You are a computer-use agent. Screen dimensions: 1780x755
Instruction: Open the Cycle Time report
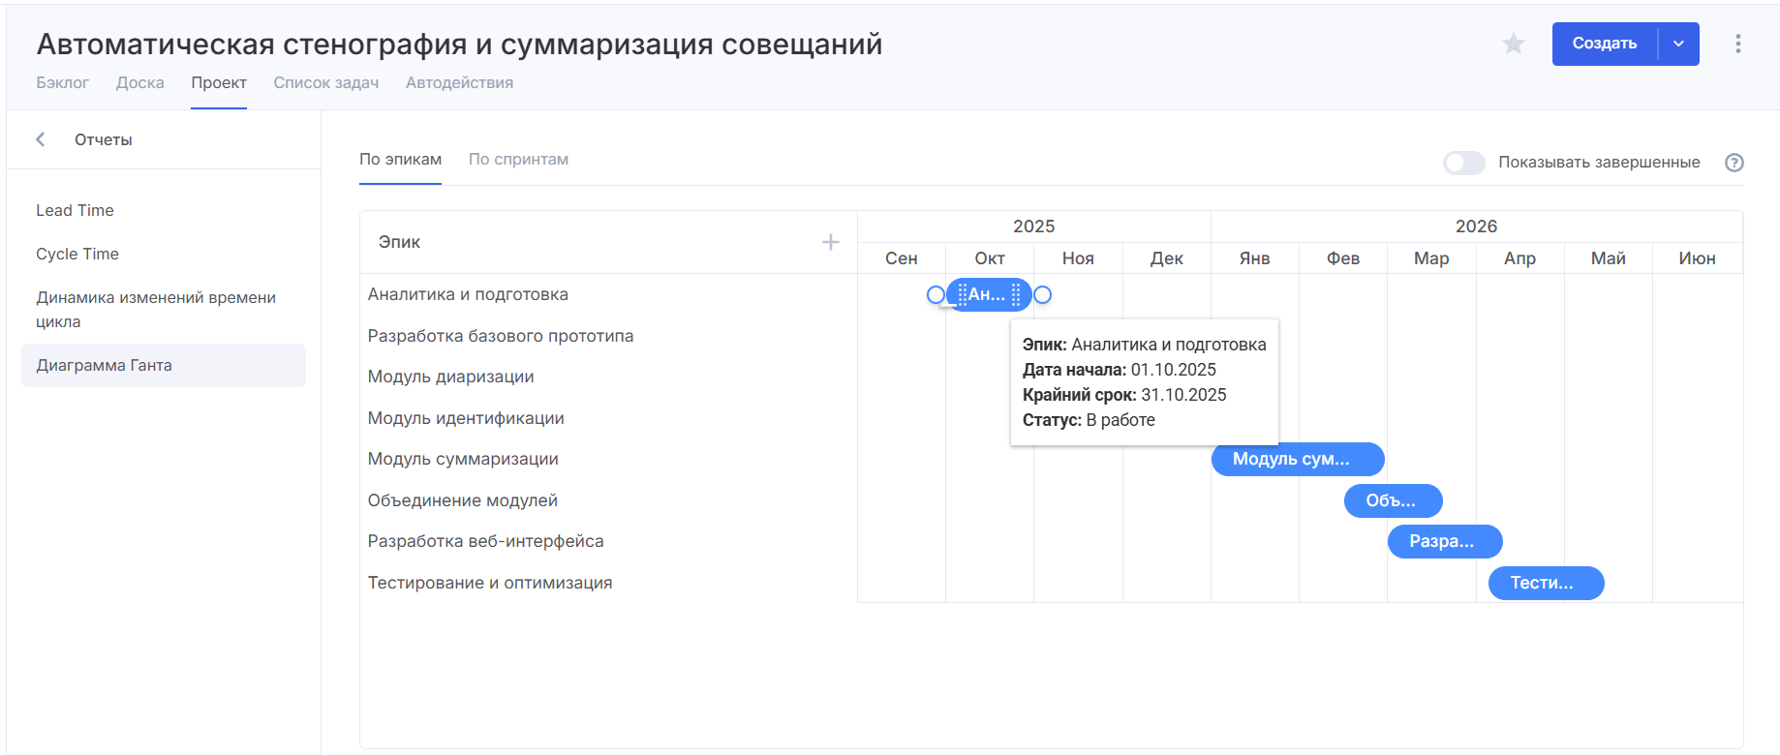click(x=77, y=254)
